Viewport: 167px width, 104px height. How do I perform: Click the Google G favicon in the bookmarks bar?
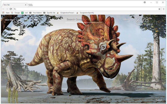tap(12, 13)
